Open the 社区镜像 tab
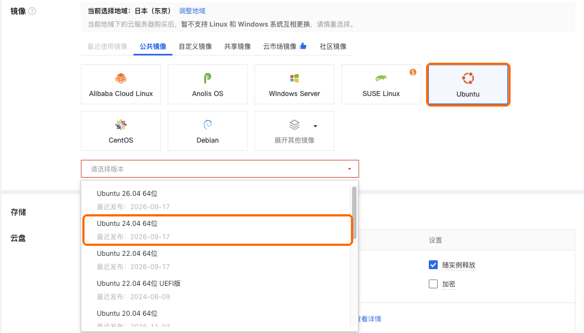The image size is (584, 333). tap(333, 47)
